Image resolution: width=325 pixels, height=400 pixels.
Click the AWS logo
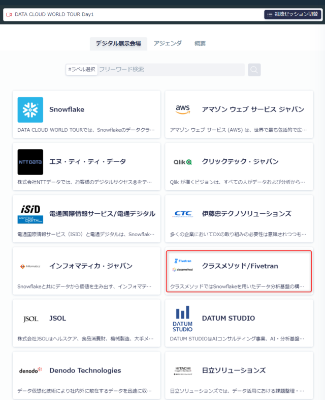183,109
